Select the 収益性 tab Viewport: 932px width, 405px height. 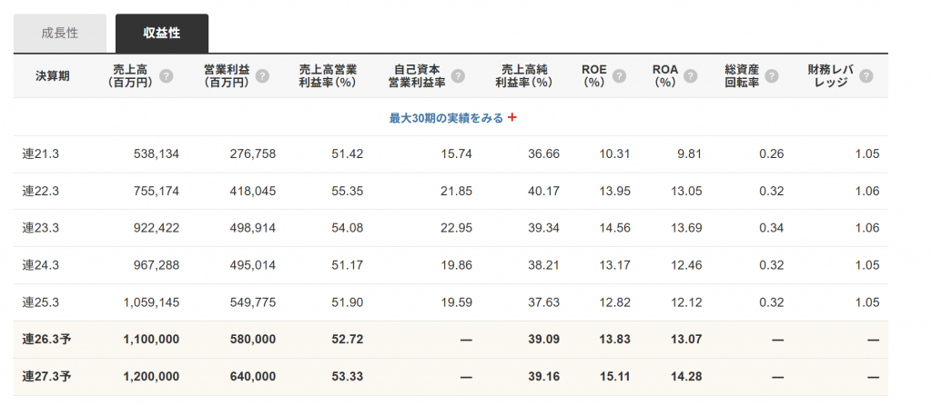161,33
